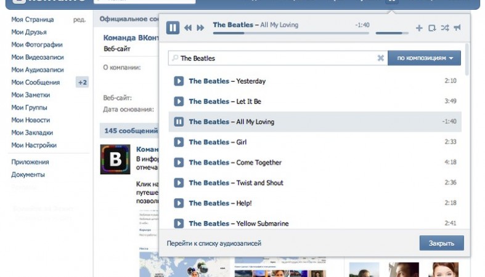This screenshot has height=277, width=485.
Task: Click the map image in the post
Action: (x=184, y=264)
